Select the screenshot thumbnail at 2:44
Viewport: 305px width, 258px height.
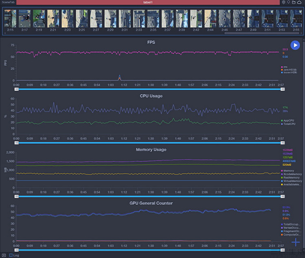pos(210,19)
